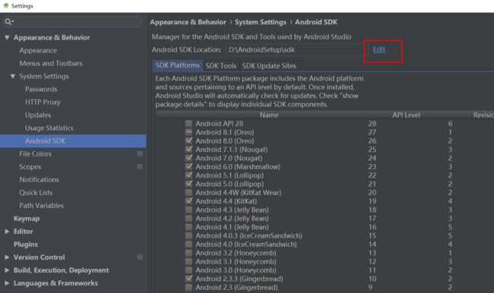The width and height of the screenshot is (494, 293).
Task: Expand the Editor section arrow
Action: tap(7, 232)
